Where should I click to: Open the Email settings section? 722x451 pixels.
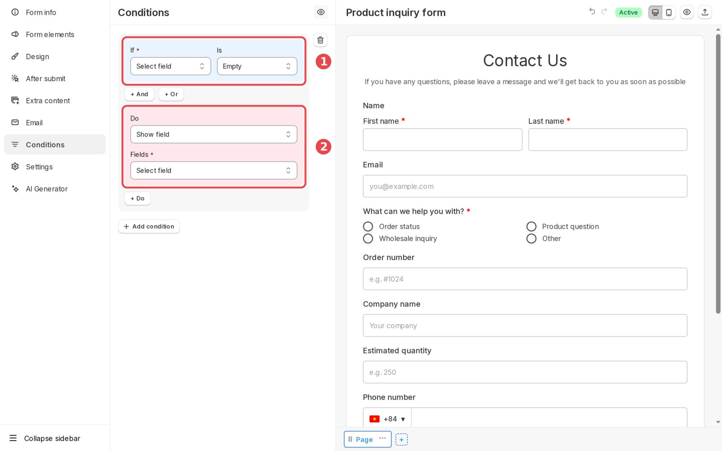[x=55, y=123]
